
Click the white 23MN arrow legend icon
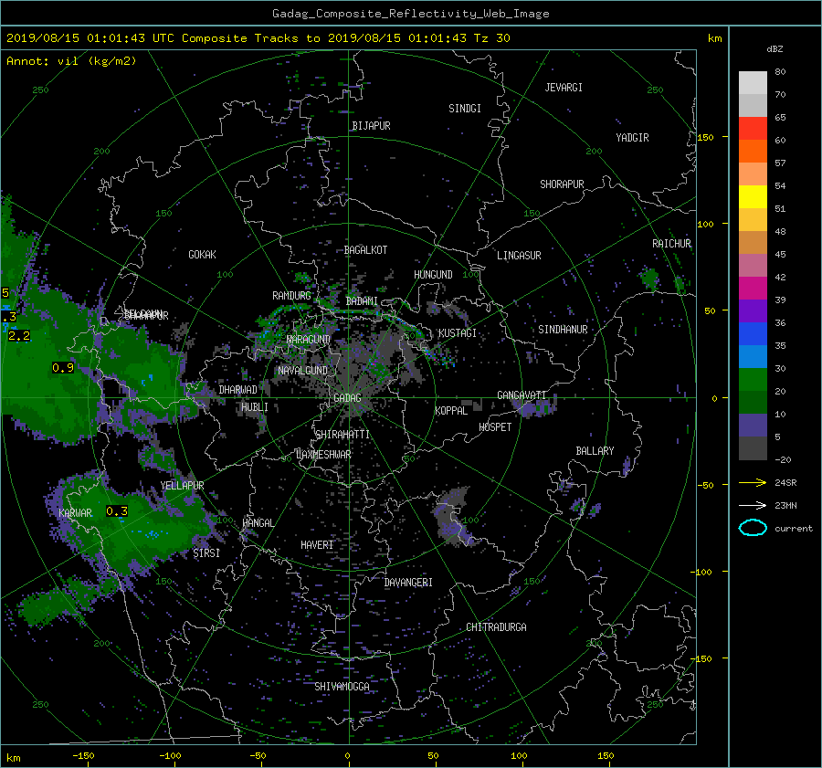click(753, 505)
